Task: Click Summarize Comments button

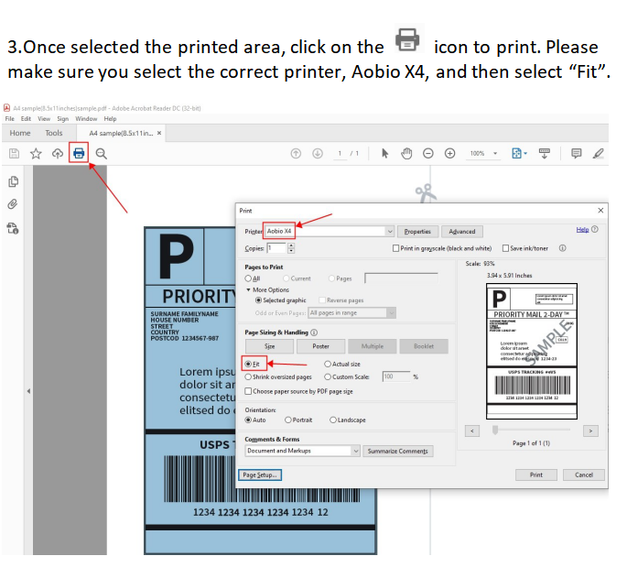Action: [398, 451]
